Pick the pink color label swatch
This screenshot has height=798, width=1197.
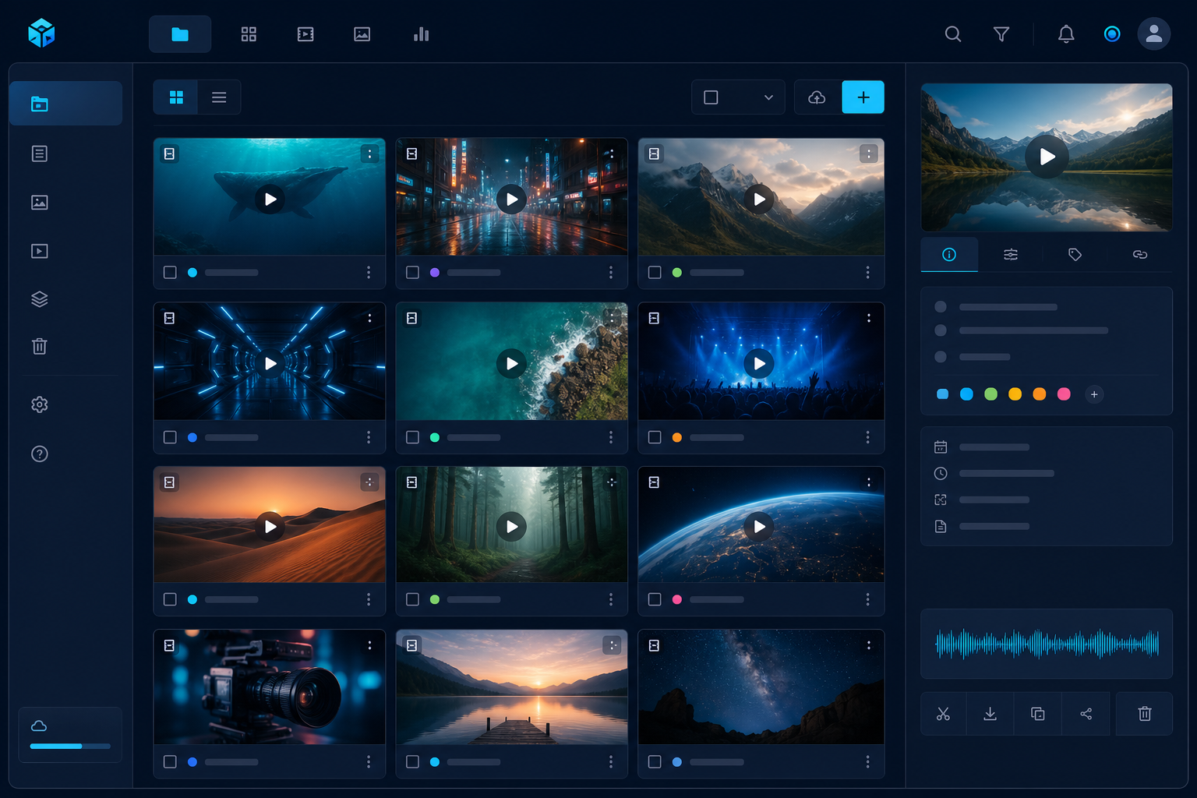click(1064, 394)
